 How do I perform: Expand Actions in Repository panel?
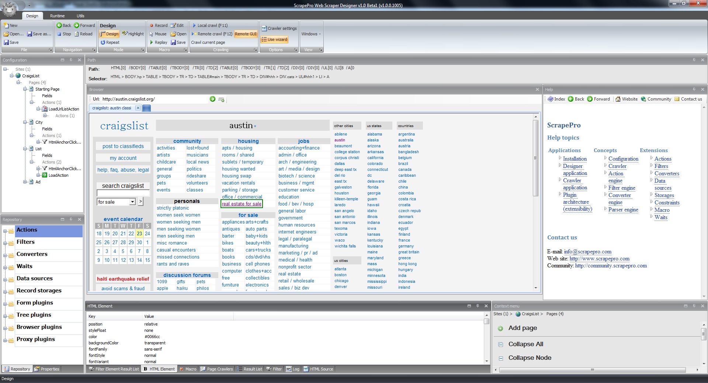5,231
